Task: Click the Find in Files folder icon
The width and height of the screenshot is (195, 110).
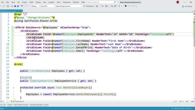Action: point(102,6)
